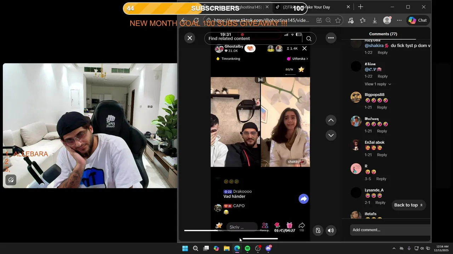453x254 pixels.
Task: Click the search magnifier in Find related content
Action: coord(309,39)
